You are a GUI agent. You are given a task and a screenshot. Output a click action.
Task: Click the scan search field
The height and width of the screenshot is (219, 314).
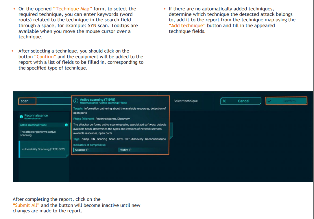click(x=45, y=101)
